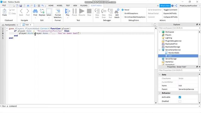Collapse the ServerScriptService tree node
201x113 pixels.
click(x=160, y=50)
